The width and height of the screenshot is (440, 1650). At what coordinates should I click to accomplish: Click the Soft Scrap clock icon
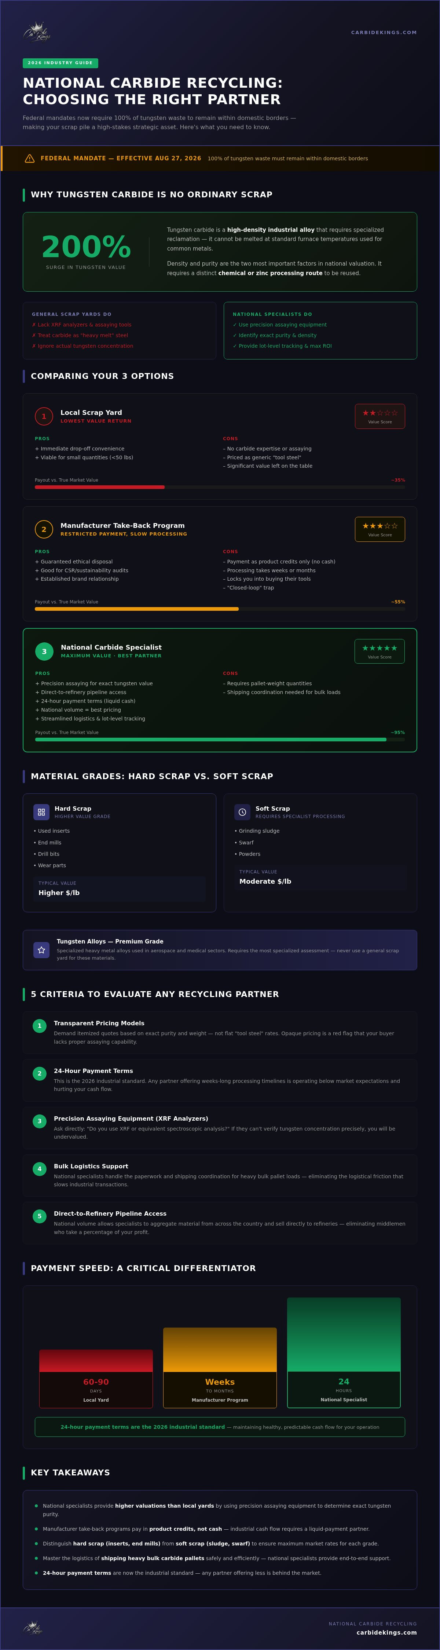click(x=242, y=811)
